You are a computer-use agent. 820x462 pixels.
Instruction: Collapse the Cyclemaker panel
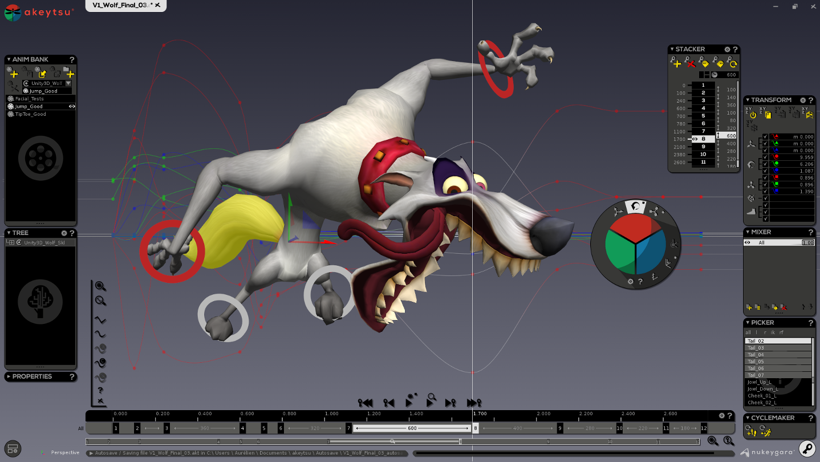coord(748,418)
